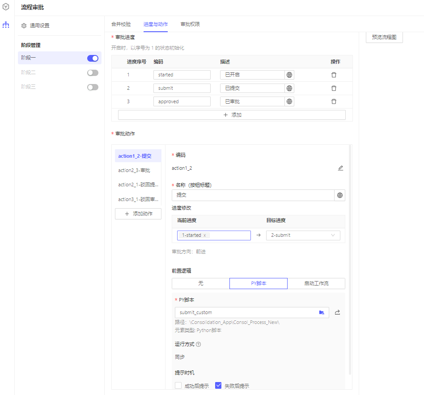Viewport: 424px width, 395px height.
Task: Delete the submit progress row
Action: [334, 88]
